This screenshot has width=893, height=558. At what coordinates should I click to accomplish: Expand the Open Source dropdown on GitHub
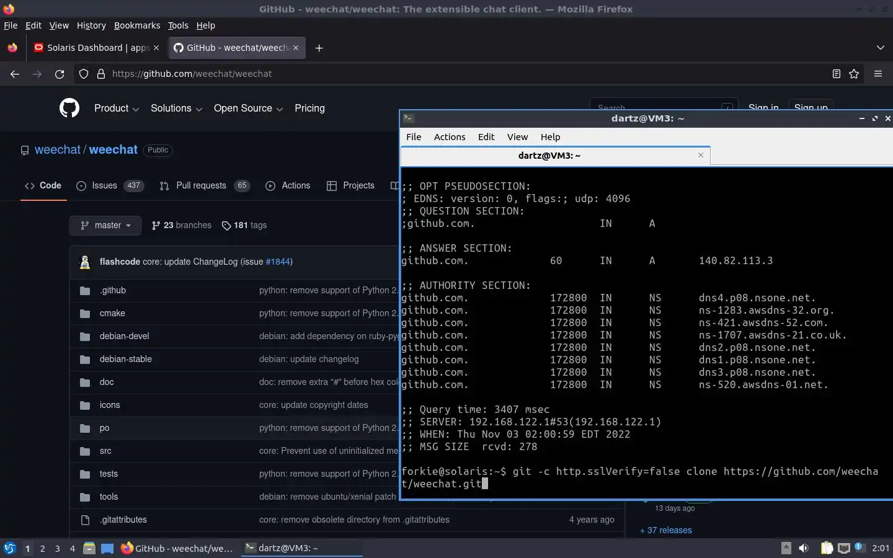pos(248,108)
